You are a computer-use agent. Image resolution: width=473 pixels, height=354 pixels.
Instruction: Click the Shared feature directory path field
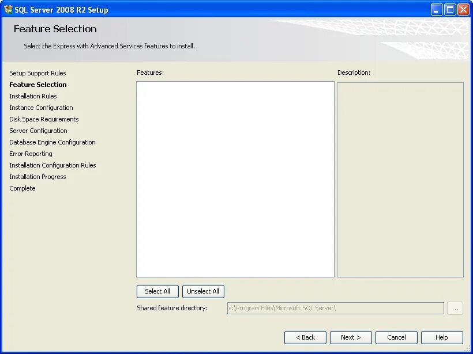pos(336,309)
